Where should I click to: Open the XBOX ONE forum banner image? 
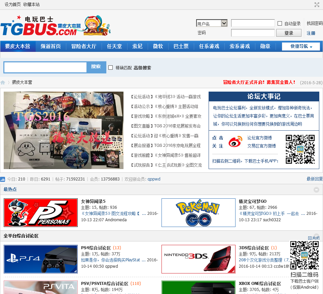tap(199, 287)
